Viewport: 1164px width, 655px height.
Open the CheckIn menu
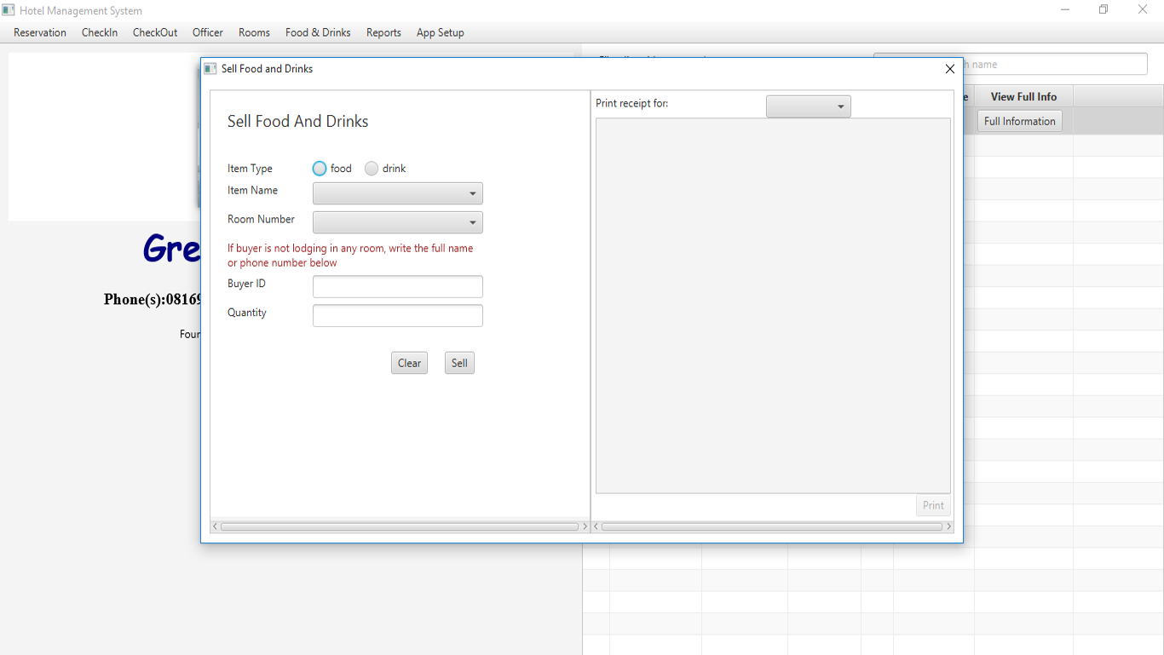point(100,32)
